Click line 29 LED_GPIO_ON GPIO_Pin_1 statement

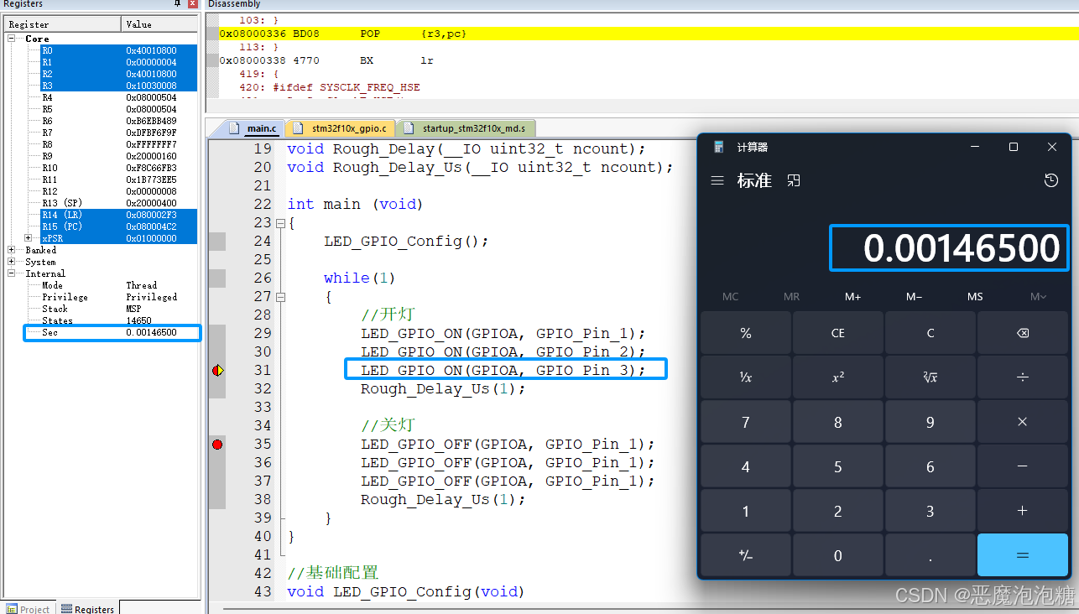pos(503,333)
